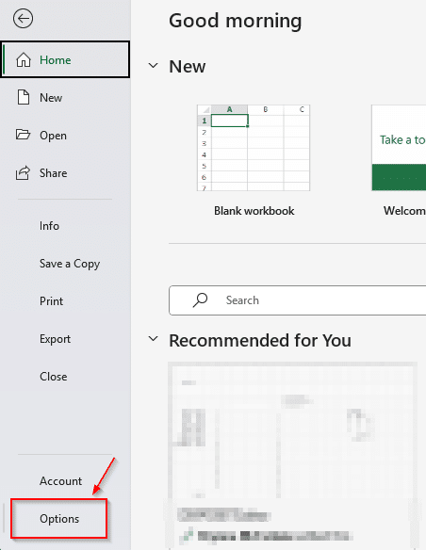Click into the Search field
This screenshot has height=550, width=426.
tap(298, 300)
